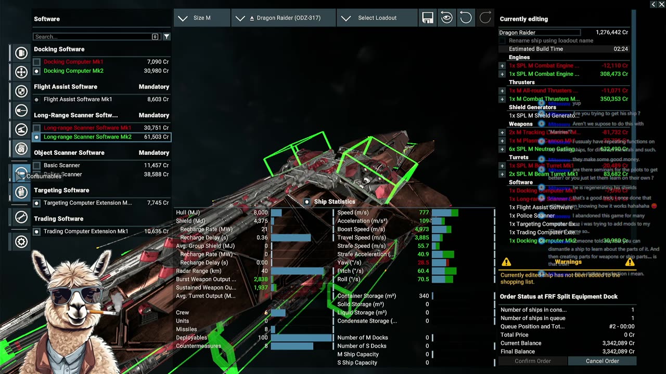This screenshot has height=374, width=666.
Task: Click Number of ships in queue row
Action: [x=567, y=318]
